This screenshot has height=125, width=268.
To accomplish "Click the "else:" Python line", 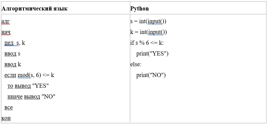I will pos(136,65).
